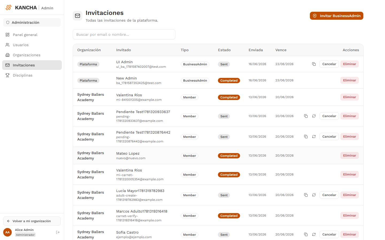This screenshot has height=240, width=385.
Task: Click email nuevo@nuevo.com
Action: [x=131, y=158]
